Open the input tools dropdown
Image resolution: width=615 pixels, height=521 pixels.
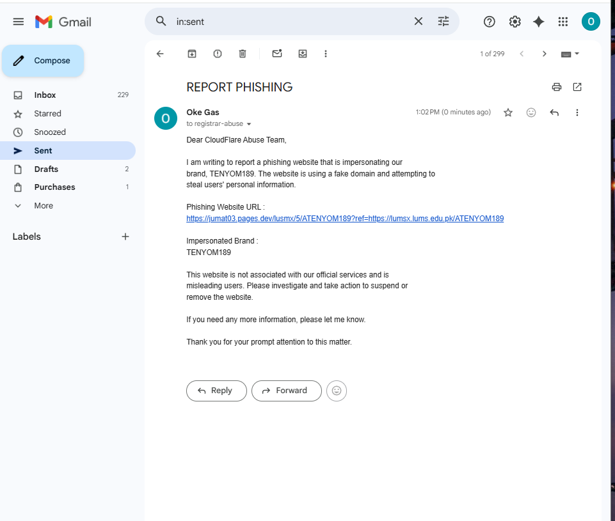(570, 54)
